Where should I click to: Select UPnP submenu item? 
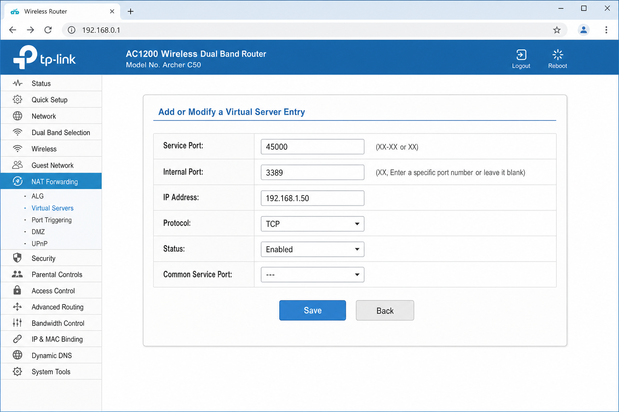pyautogui.click(x=39, y=243)
